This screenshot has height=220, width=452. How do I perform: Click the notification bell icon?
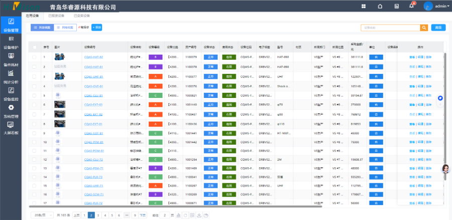click(x=411, y=6)
